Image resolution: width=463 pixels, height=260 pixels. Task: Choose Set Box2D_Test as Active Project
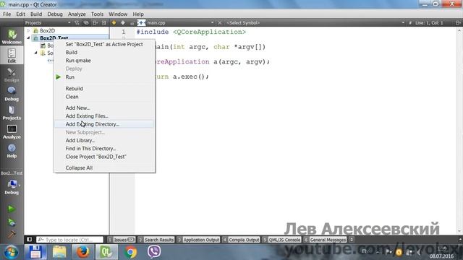[x=104, y=44]
